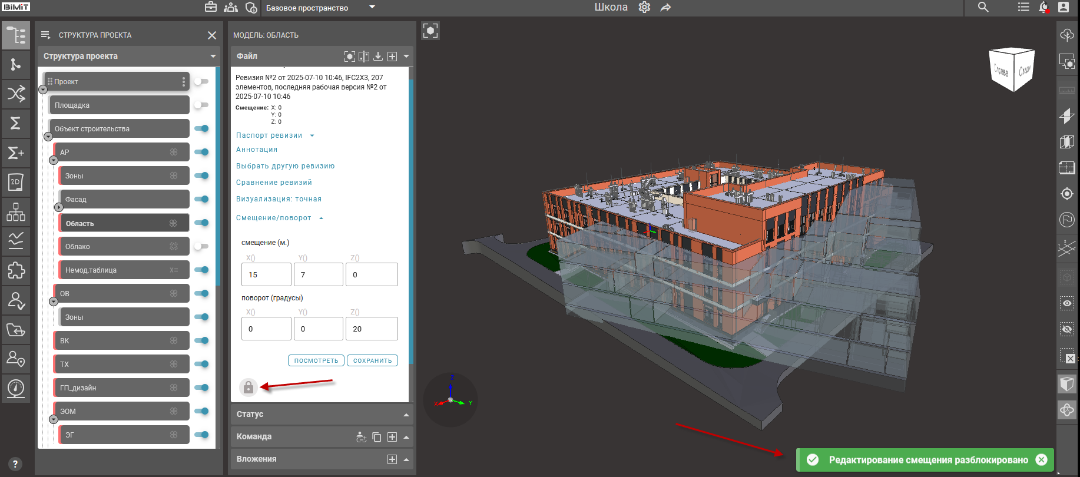Select Немод.таблица in project tree

(118, 270)
